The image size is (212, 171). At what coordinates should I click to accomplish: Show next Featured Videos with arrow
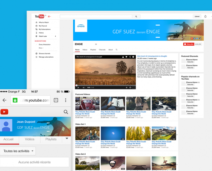pyautogui.click(x=177, y=106)
